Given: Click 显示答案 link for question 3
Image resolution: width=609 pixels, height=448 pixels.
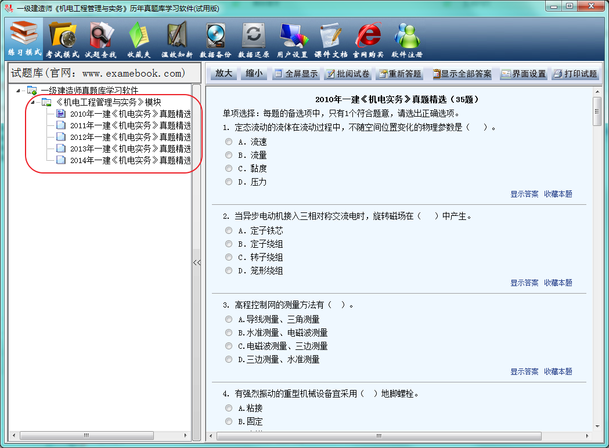Looking at the screenshot, I should [x=524, y=371].
